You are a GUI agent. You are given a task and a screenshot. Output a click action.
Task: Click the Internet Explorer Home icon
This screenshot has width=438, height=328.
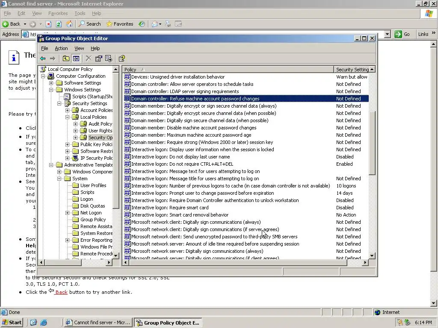[69, 24]
